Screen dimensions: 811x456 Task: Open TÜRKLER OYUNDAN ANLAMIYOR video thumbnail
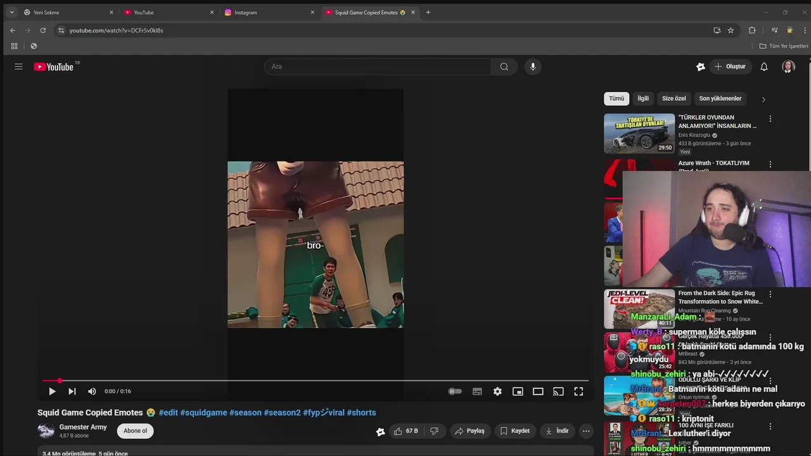point(639,134)
